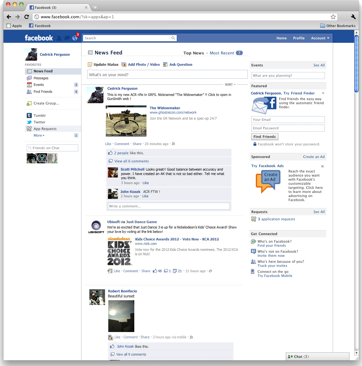362x366 pixels.
Task: Click the Tumblr icon in sidebar
Action: click(29, 115)
